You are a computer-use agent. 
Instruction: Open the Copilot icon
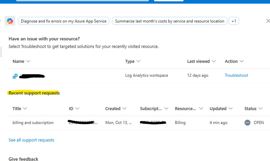pos(10,21)
